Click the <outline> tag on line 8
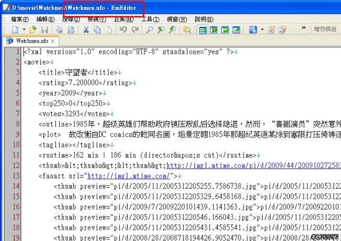Screen dimensions: 341x241 pyautogui.click(x=55, y=124)
